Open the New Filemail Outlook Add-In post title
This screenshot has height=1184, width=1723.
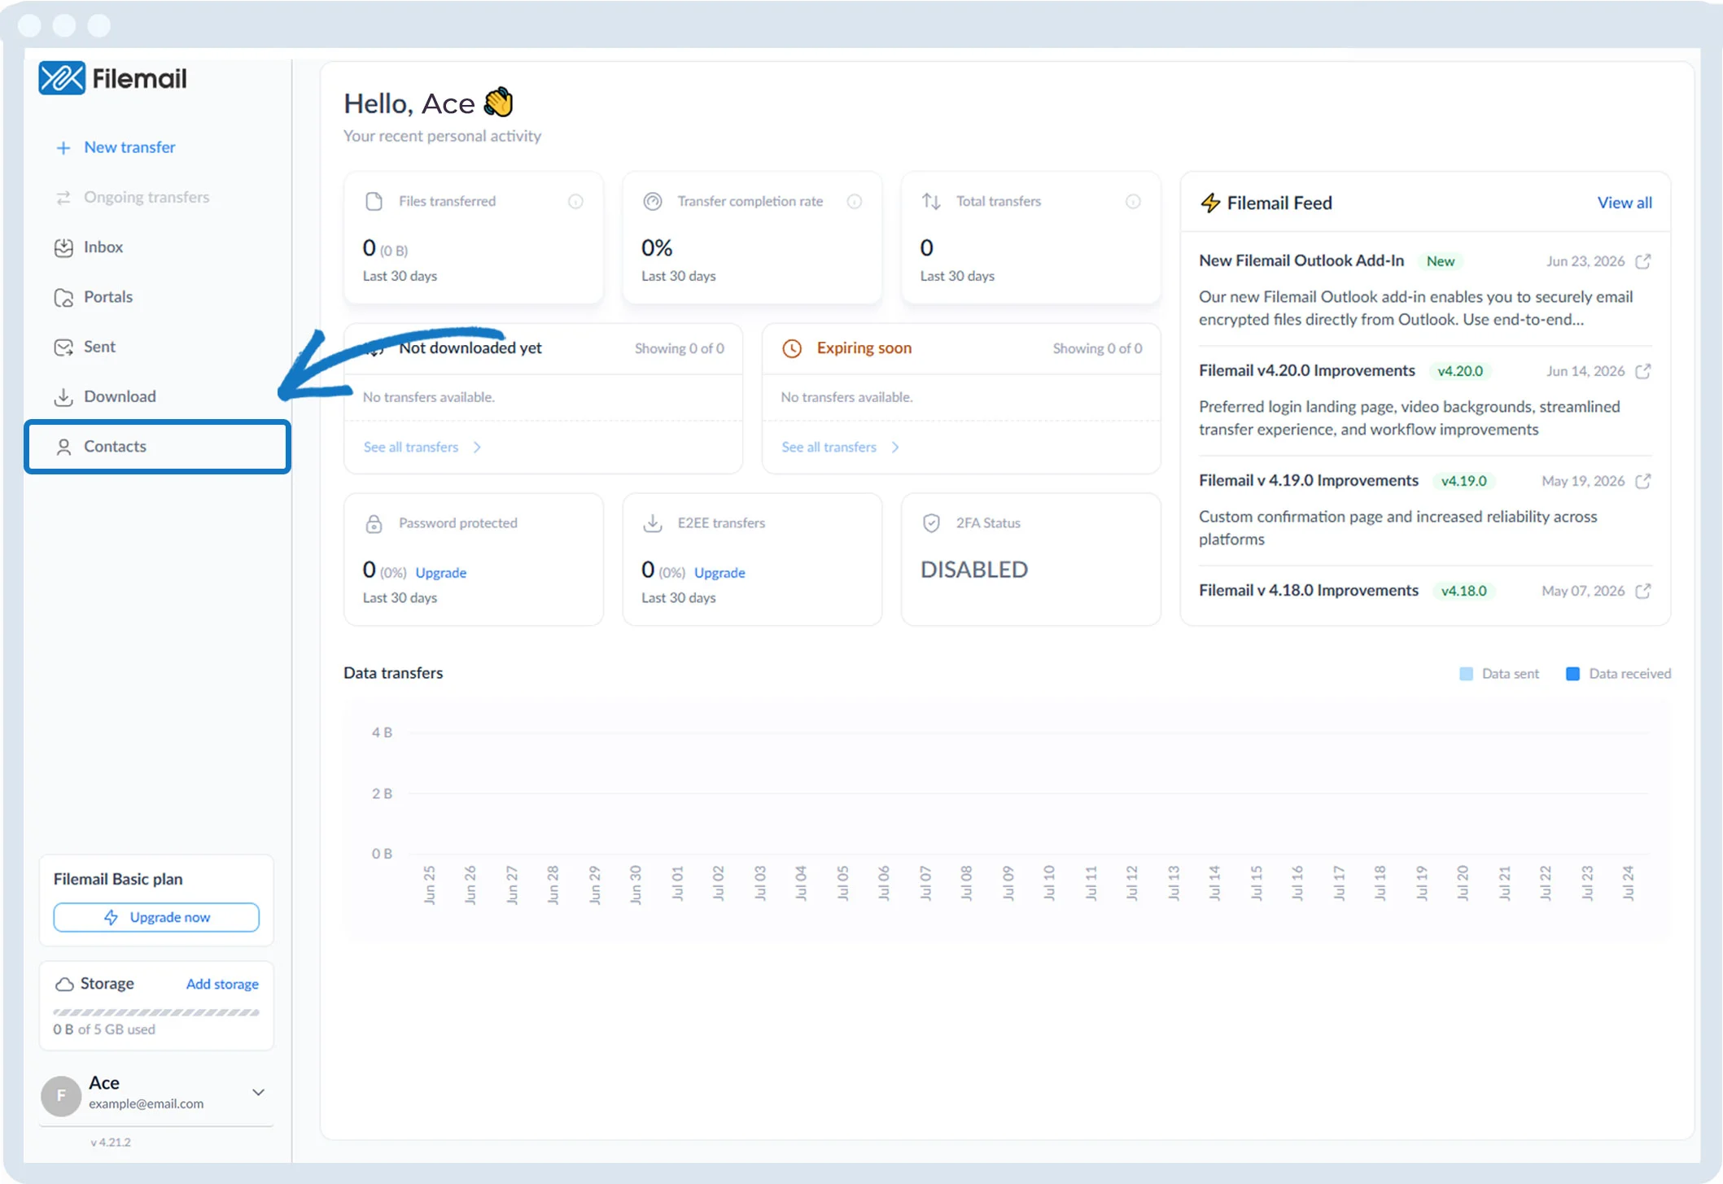coord(1301,260)
